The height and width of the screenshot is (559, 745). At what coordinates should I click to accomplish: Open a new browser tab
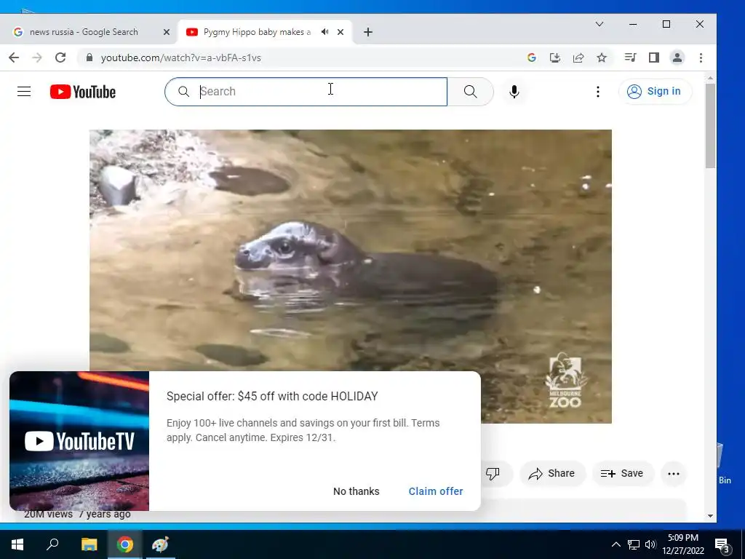[x=367, y=32]
